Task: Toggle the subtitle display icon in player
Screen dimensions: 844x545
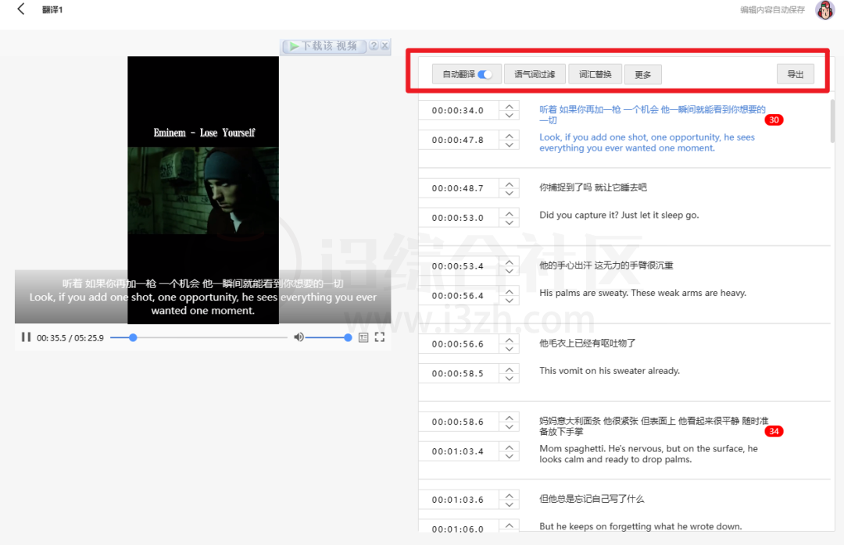Action: 363,337
